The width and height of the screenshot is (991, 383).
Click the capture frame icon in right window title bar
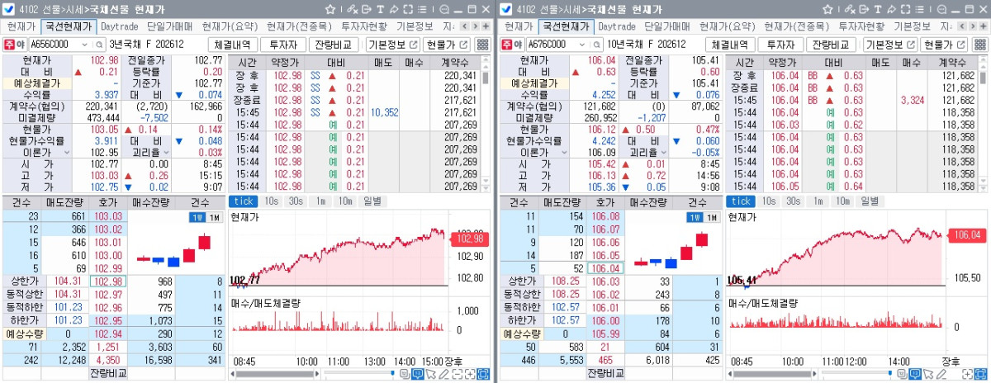pos(904,9)
